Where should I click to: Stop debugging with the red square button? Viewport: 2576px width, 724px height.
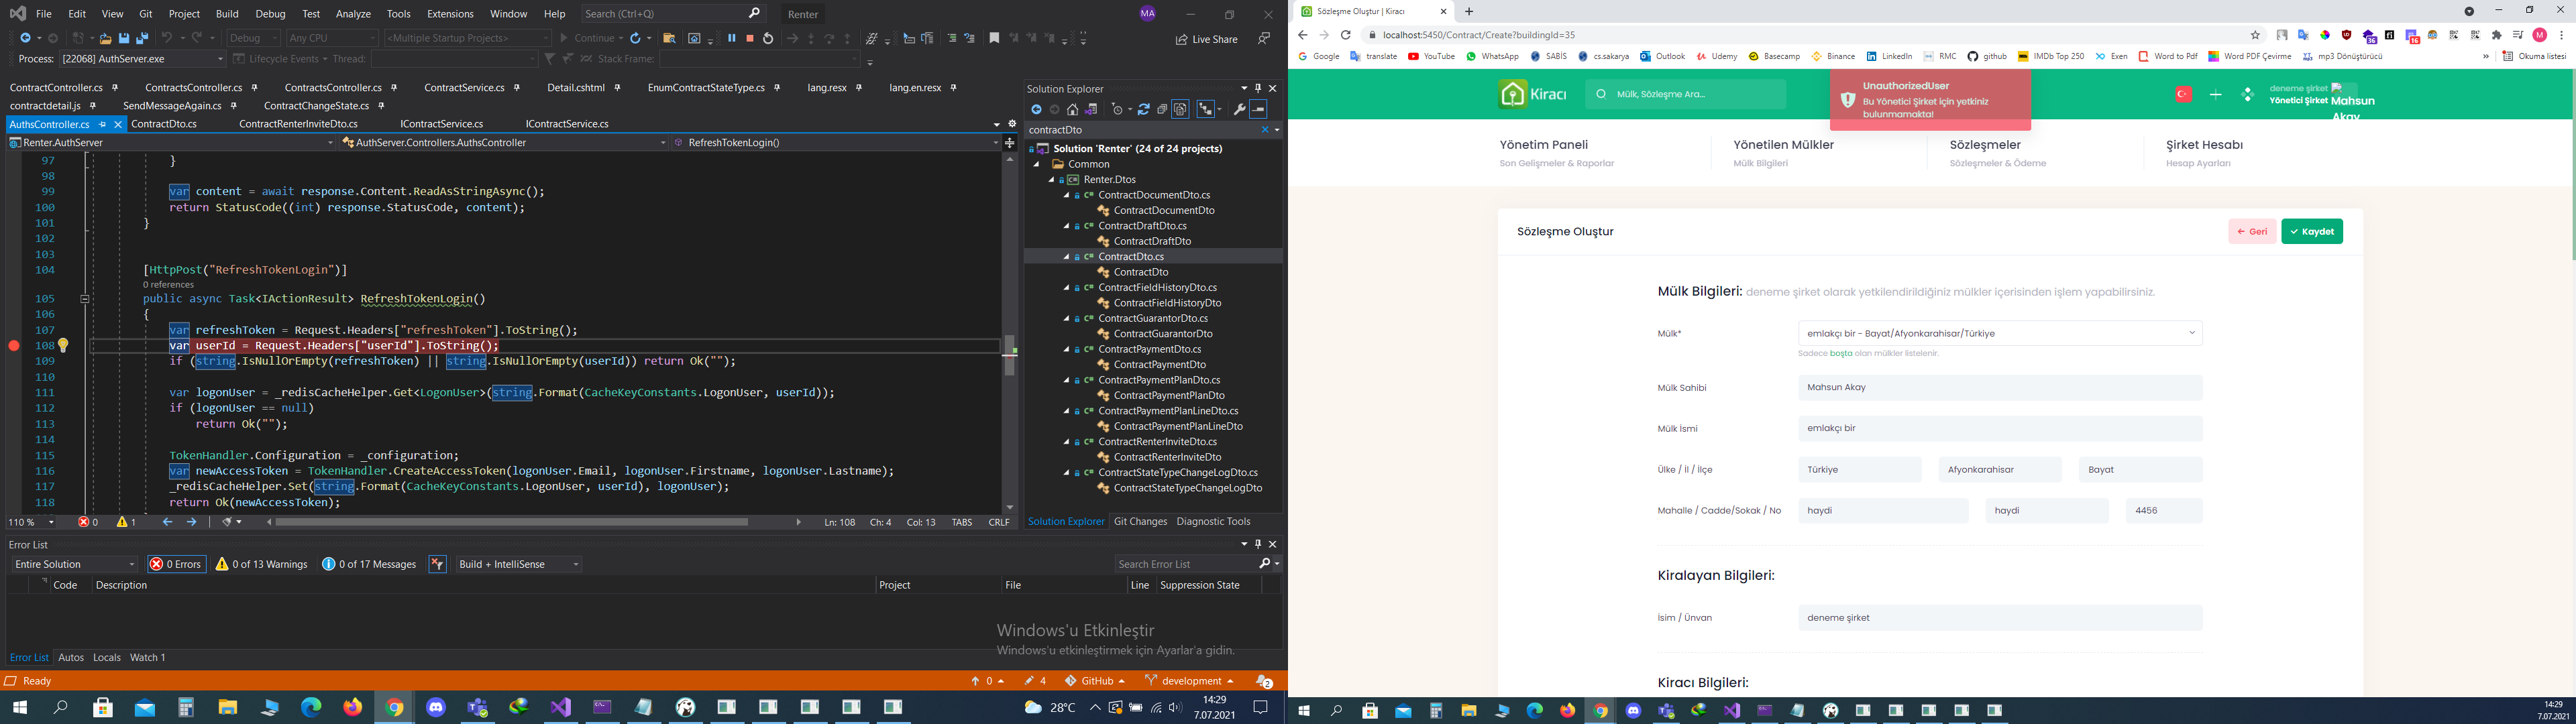[x=750, y=38]
